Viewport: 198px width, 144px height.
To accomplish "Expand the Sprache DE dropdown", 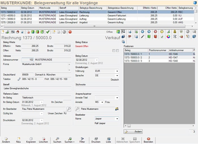I will click(x=117, y=76).
